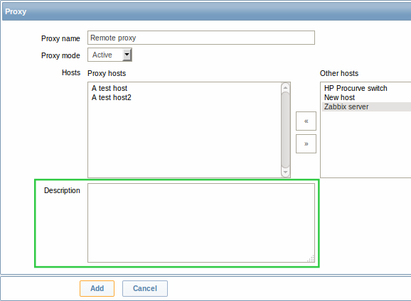The width and height of the screenshot is (411, 301).
Task: Click the Proxy mode dropdown arrow
Action: 127,55
